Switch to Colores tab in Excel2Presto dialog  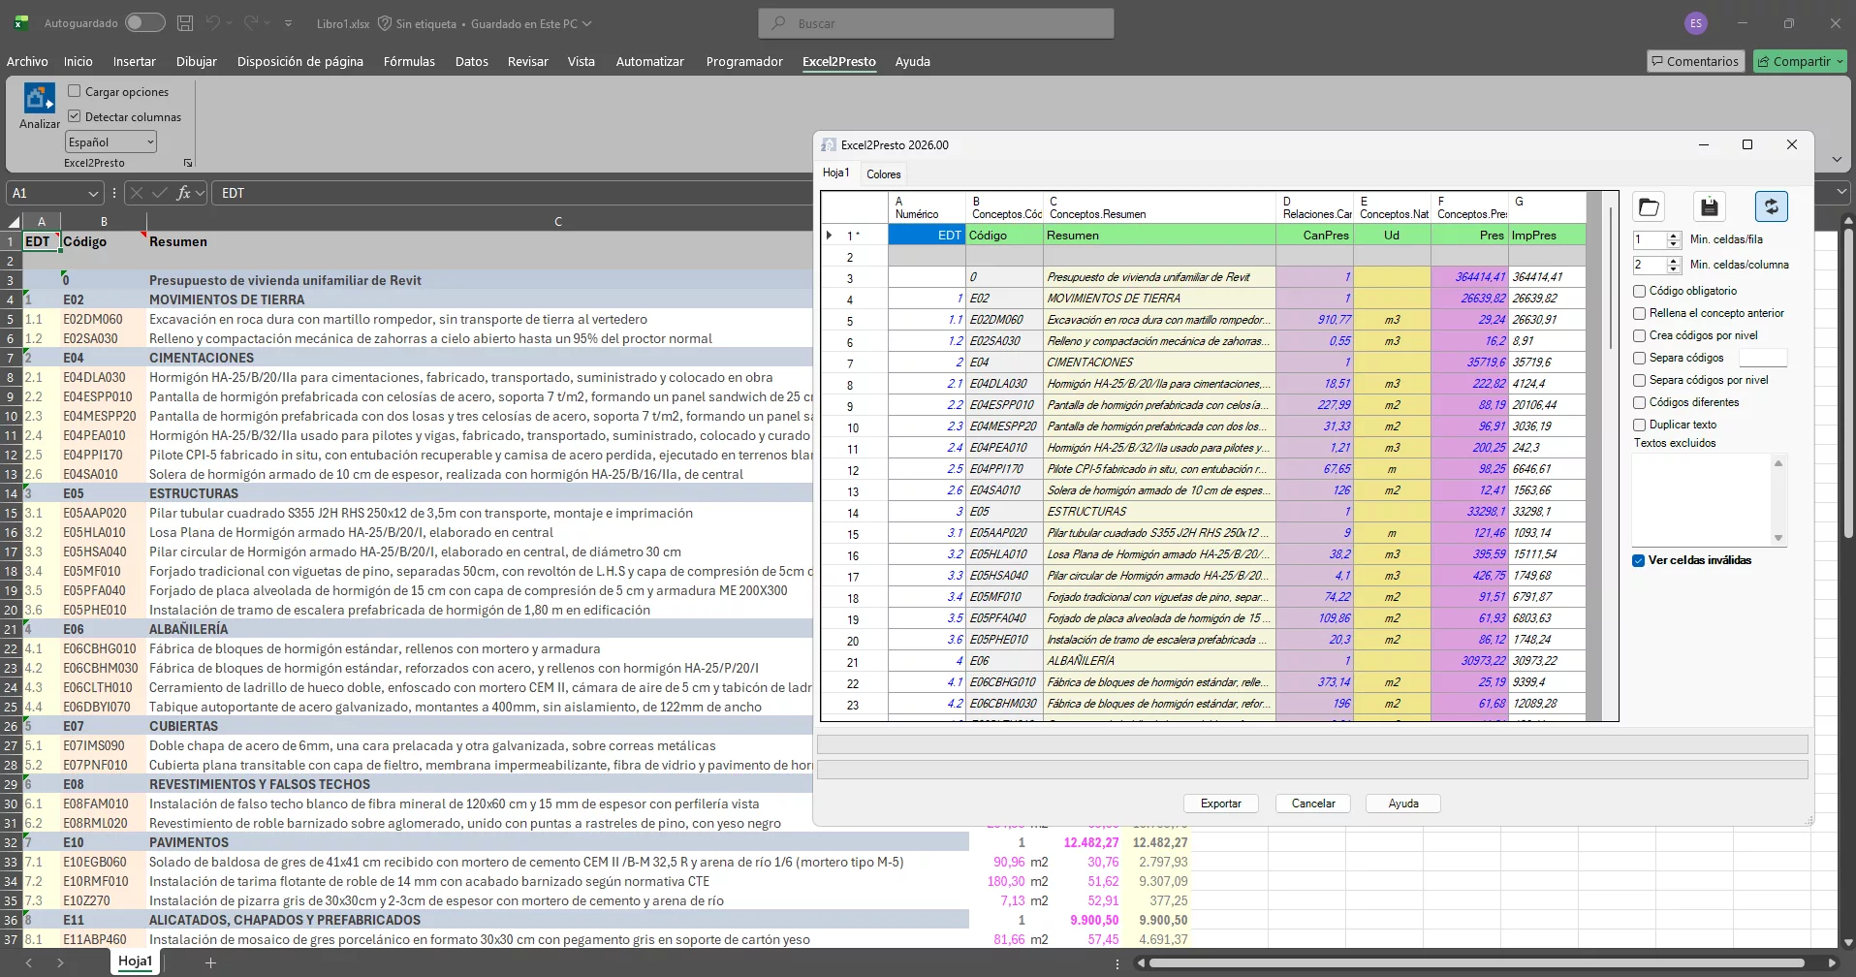884,174
